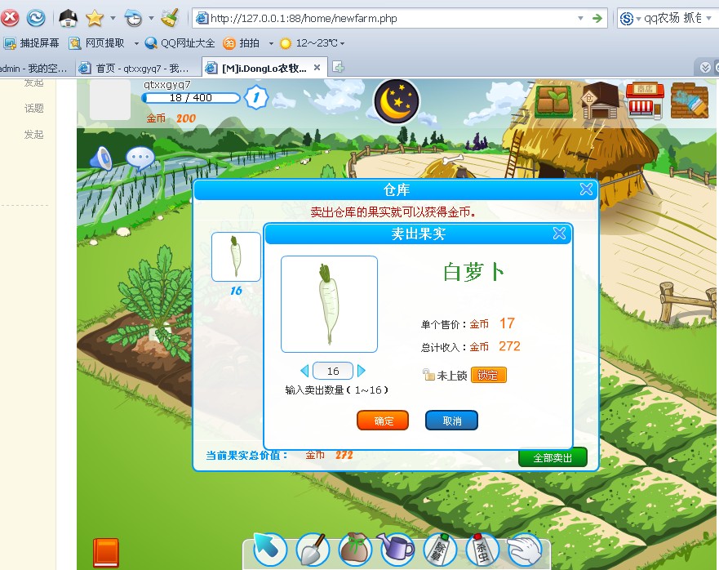Select the watering can tool
The image size is (719, 570).
click(x=397, y=549)
